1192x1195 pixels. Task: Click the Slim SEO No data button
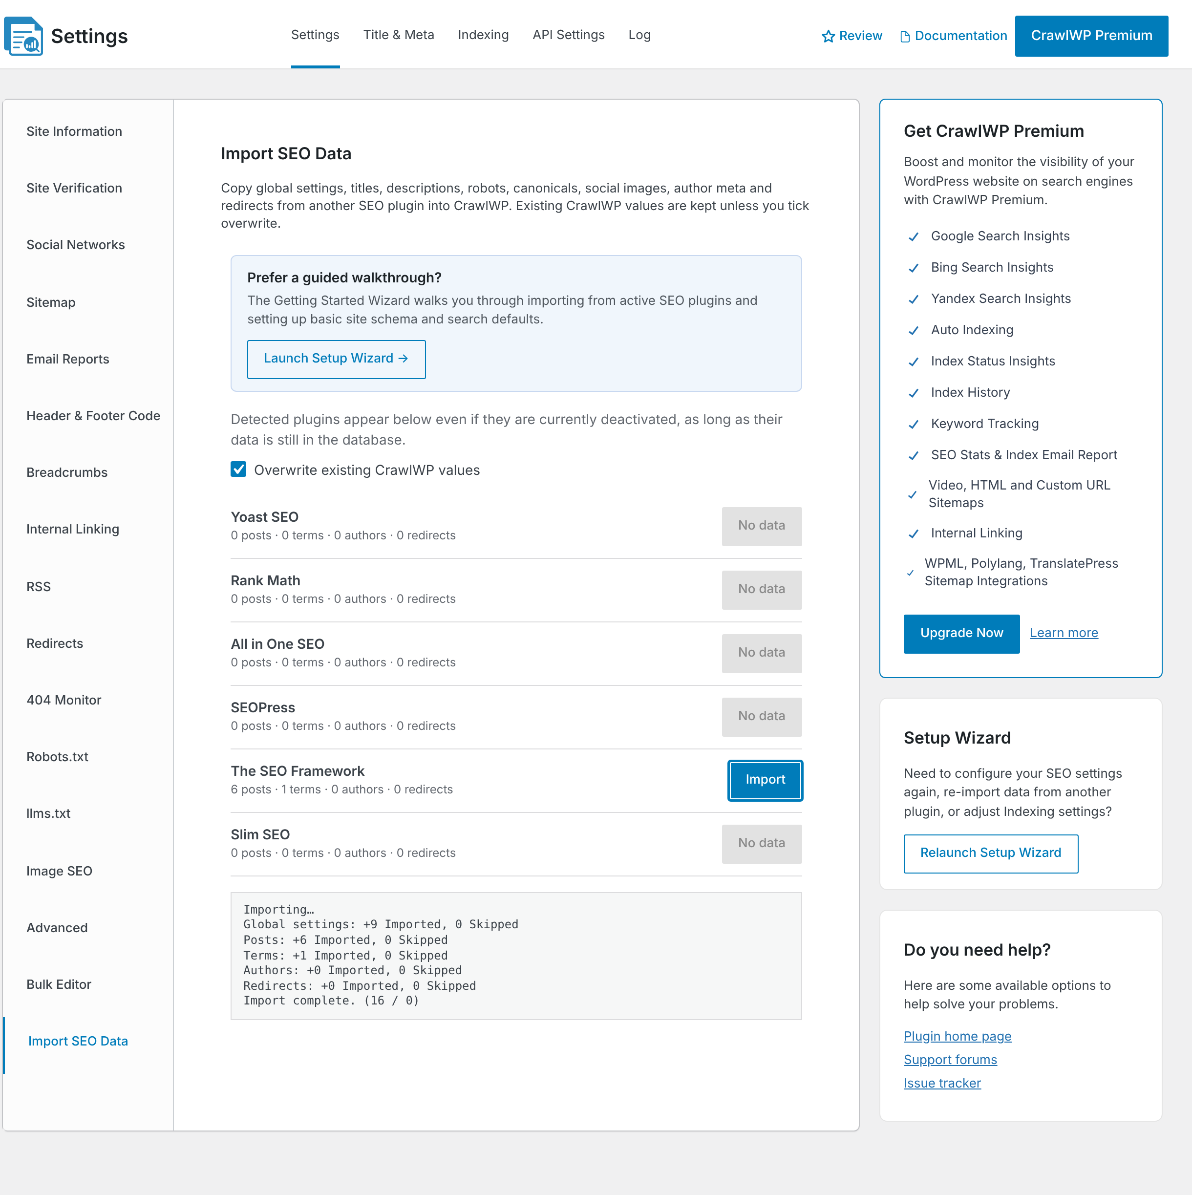762,843
